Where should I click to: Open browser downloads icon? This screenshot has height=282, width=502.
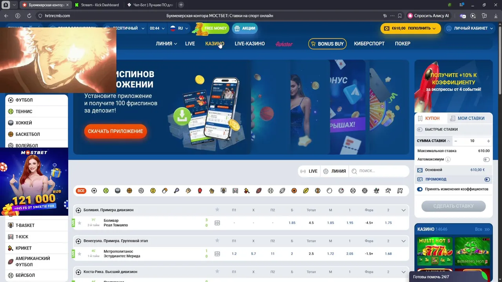495,16
